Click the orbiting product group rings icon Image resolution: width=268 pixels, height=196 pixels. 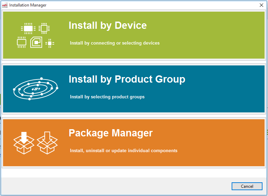[x=36, y=89]
